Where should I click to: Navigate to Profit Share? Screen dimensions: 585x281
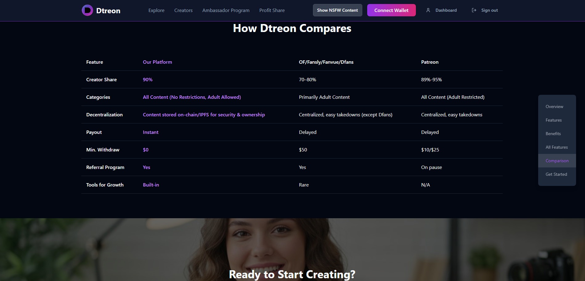coord(272,10)
